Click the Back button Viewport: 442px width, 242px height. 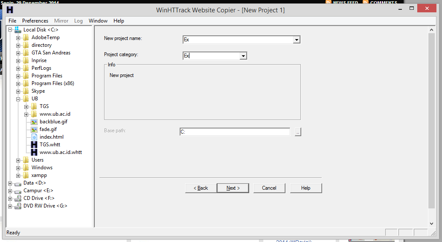click(x=201, y=188)
